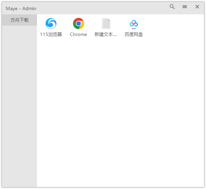Click the 115浏览器 label text
Viewport: 206px width, 189px height.
(51, 34)
